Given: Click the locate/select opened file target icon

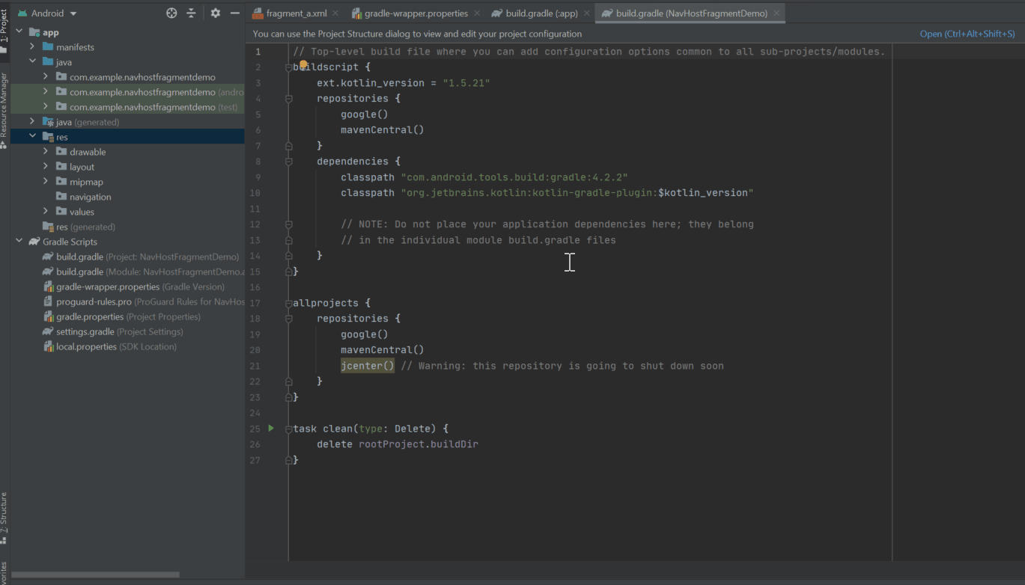Looking at the screenshot, I should tap(171, 13).
